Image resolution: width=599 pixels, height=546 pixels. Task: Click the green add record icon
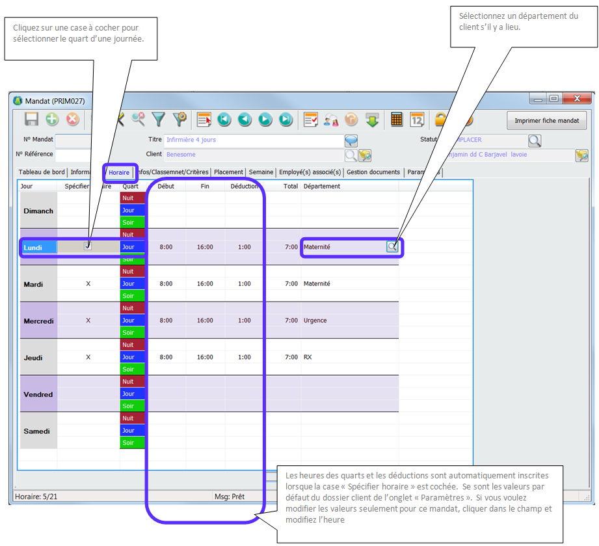click(52, 120)
